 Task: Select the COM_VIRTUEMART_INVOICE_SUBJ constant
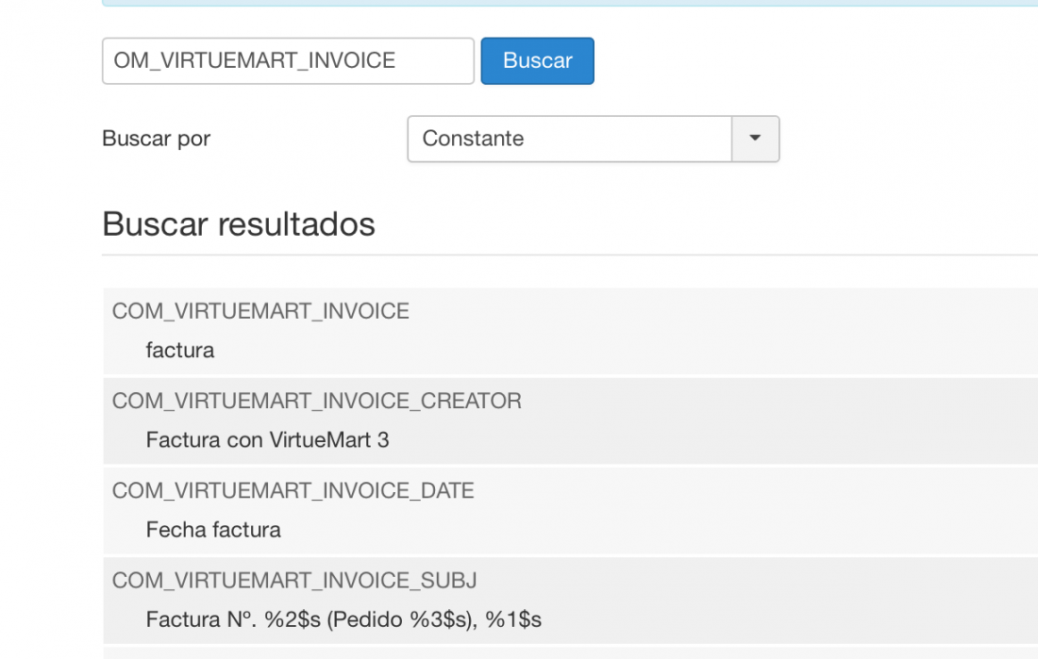point(293,581)
